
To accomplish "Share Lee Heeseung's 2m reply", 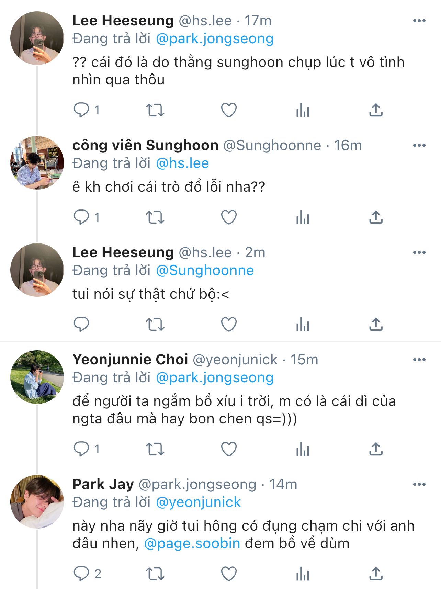I will click(376, 325).
